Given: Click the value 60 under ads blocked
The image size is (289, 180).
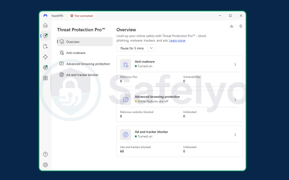Looking at the screenshot, I should pyautogui.click(x=122, y=151).
